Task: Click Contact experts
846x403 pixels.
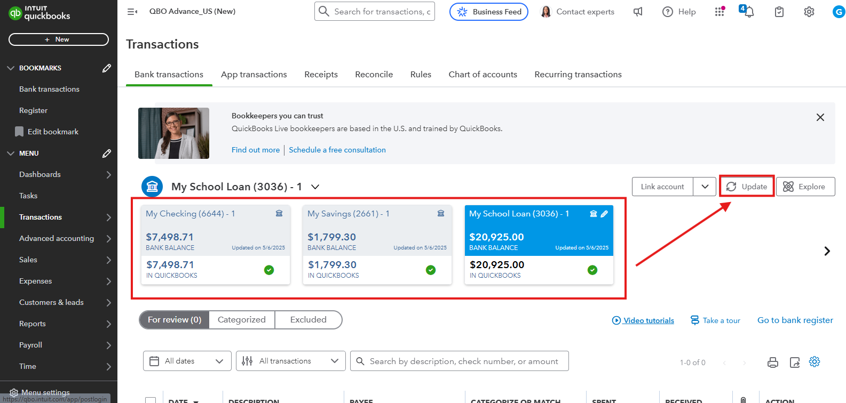Action: [x=578, y=12]
